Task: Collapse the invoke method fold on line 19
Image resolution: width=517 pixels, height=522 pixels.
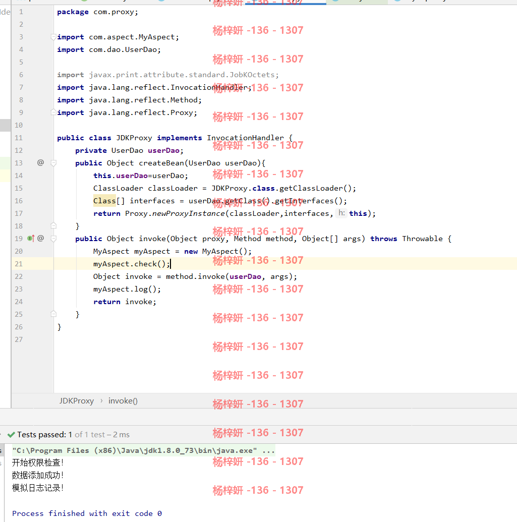Action: (x=53, y=239)
